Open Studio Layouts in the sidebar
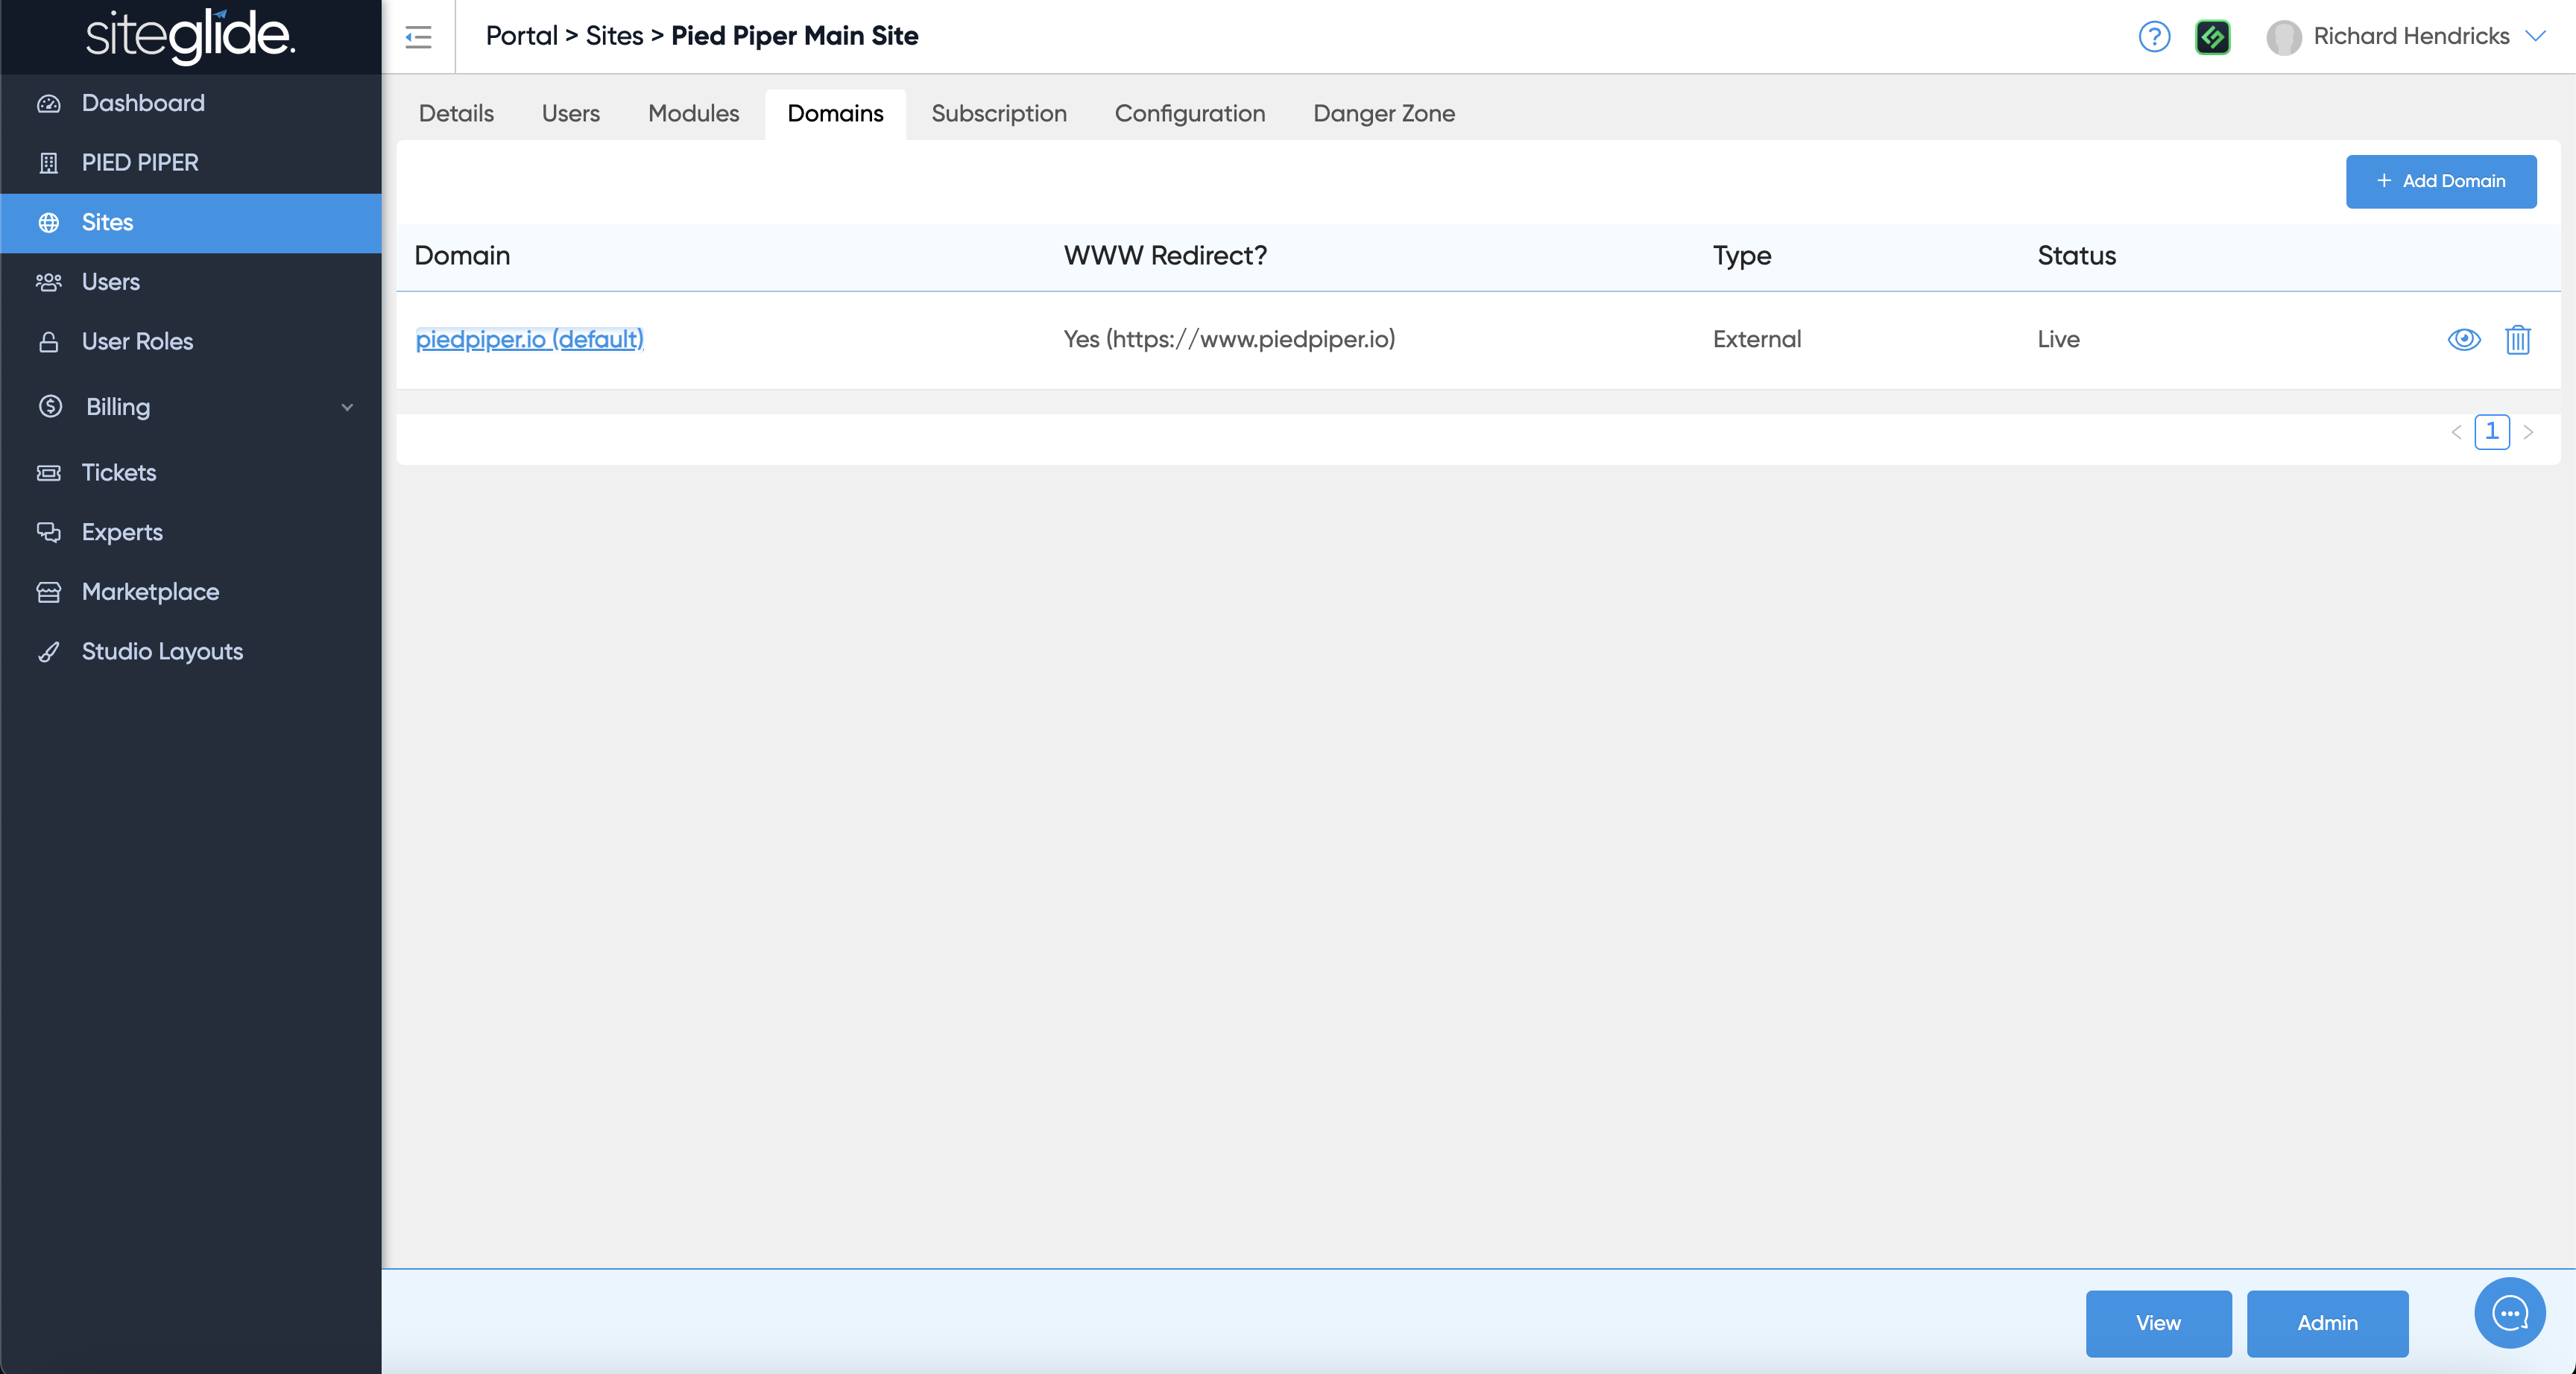Image resolution: width=2576 pixels, height=1374 pixels. 162,651
